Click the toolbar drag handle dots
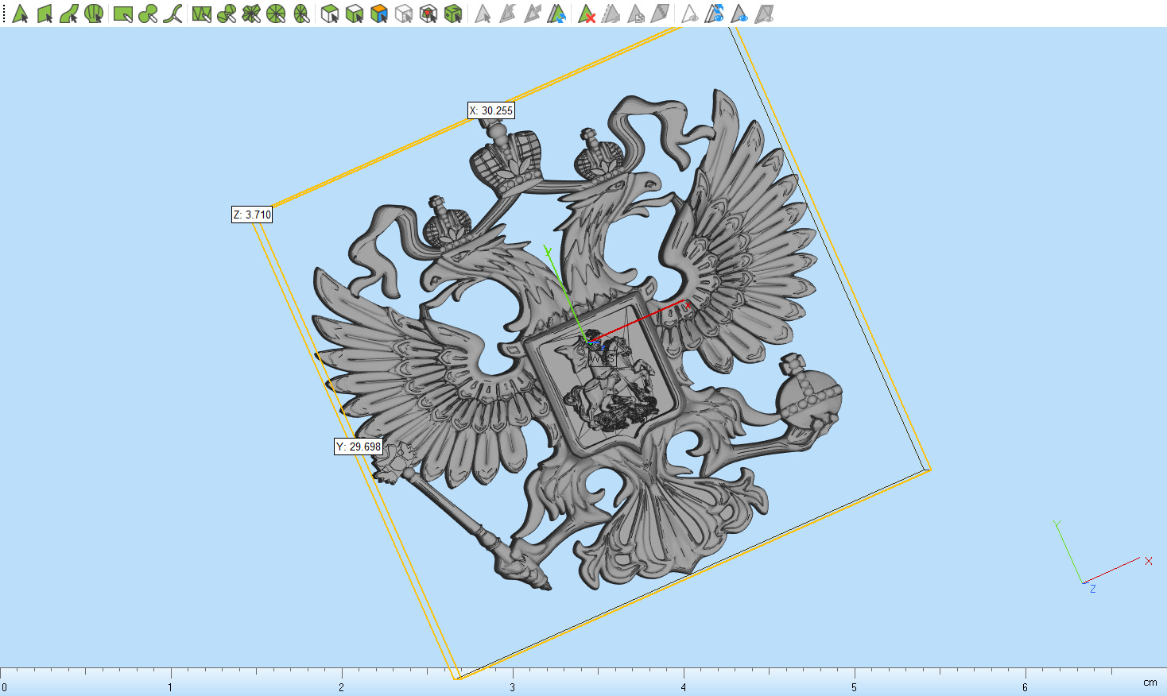Image resolution: width=1167 pixels, height=696 pixels. point(3,14)
